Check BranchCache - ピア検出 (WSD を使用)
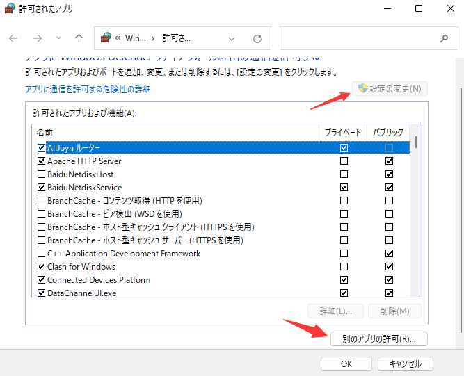The width and height of the screenshot is (464, 376). (42, 214)
